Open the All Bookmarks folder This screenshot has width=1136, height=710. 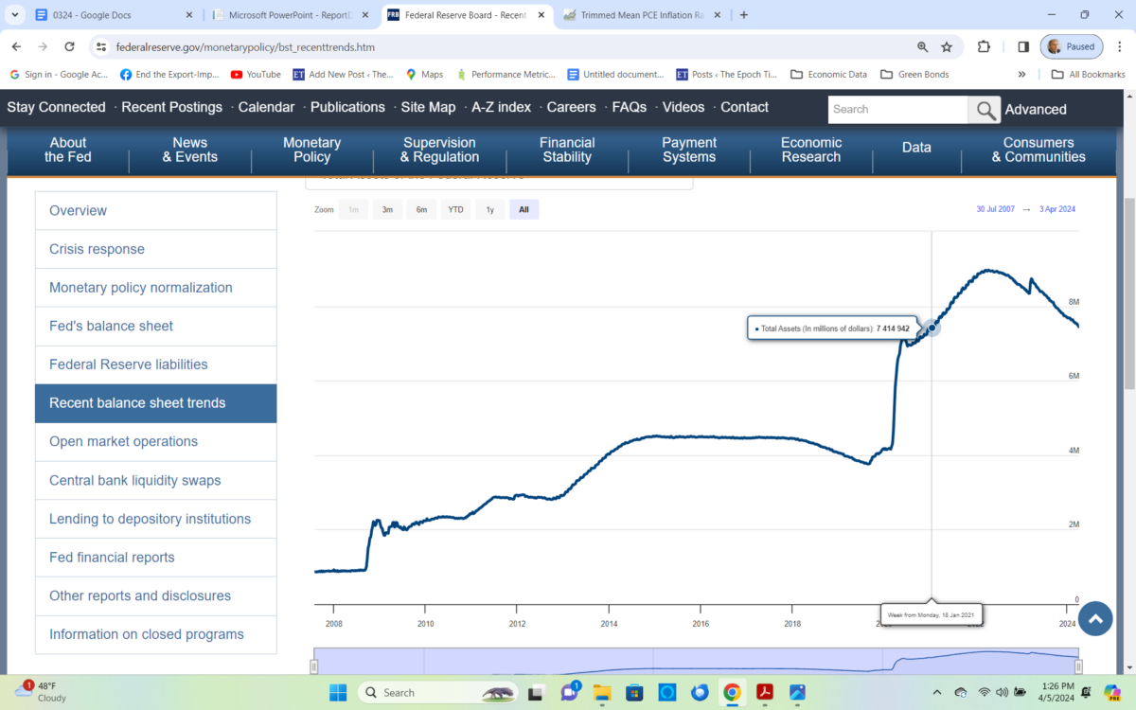(x=1087, y=74)
